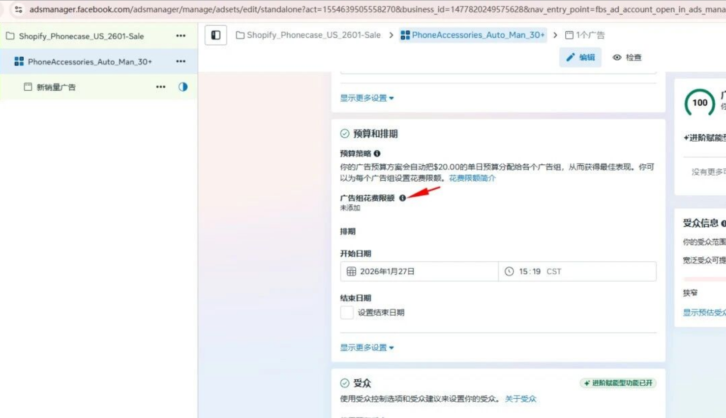Click the 检查 review button

[x=627, y=58]
